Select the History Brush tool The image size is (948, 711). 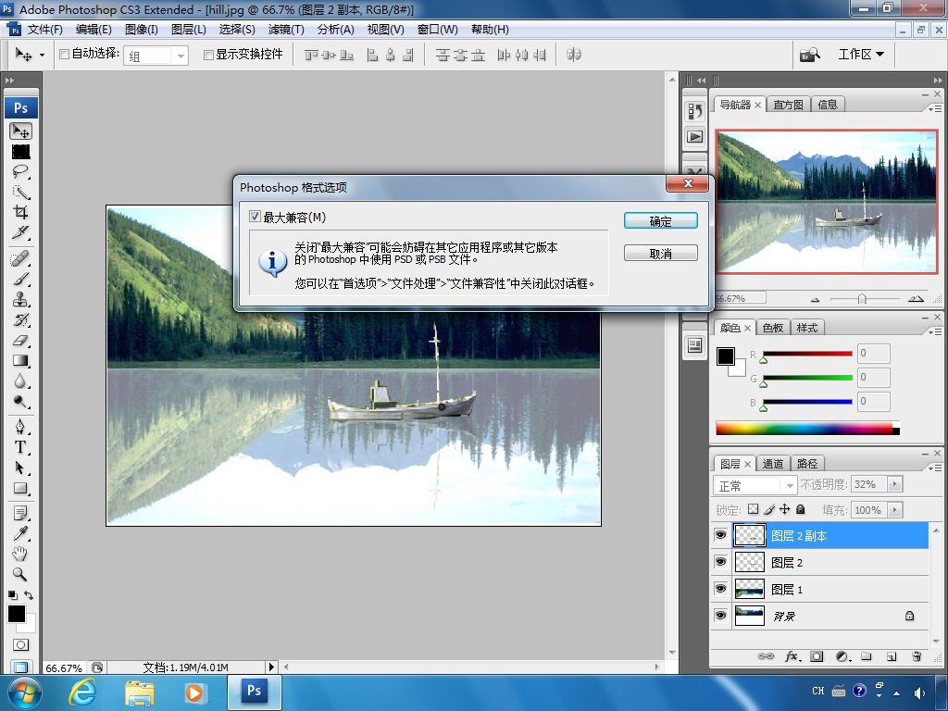[x=21, y=319]
